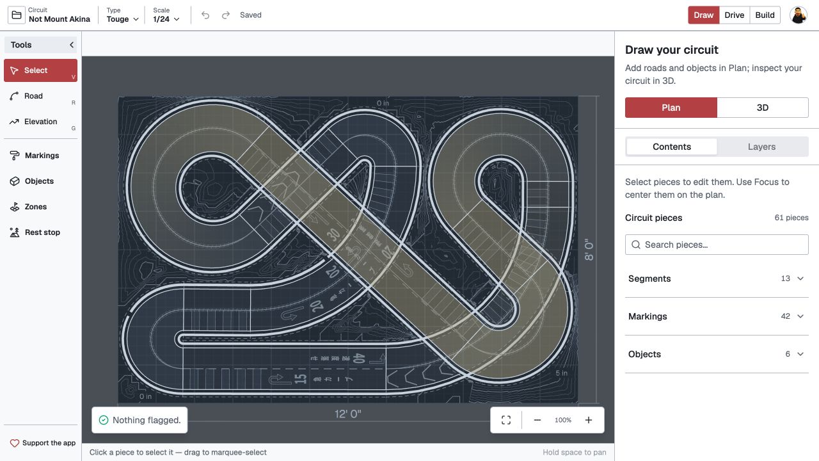Viewport: 819px width, 461px height.
Task: Expand the Segments section
Action: click(717, 279)
